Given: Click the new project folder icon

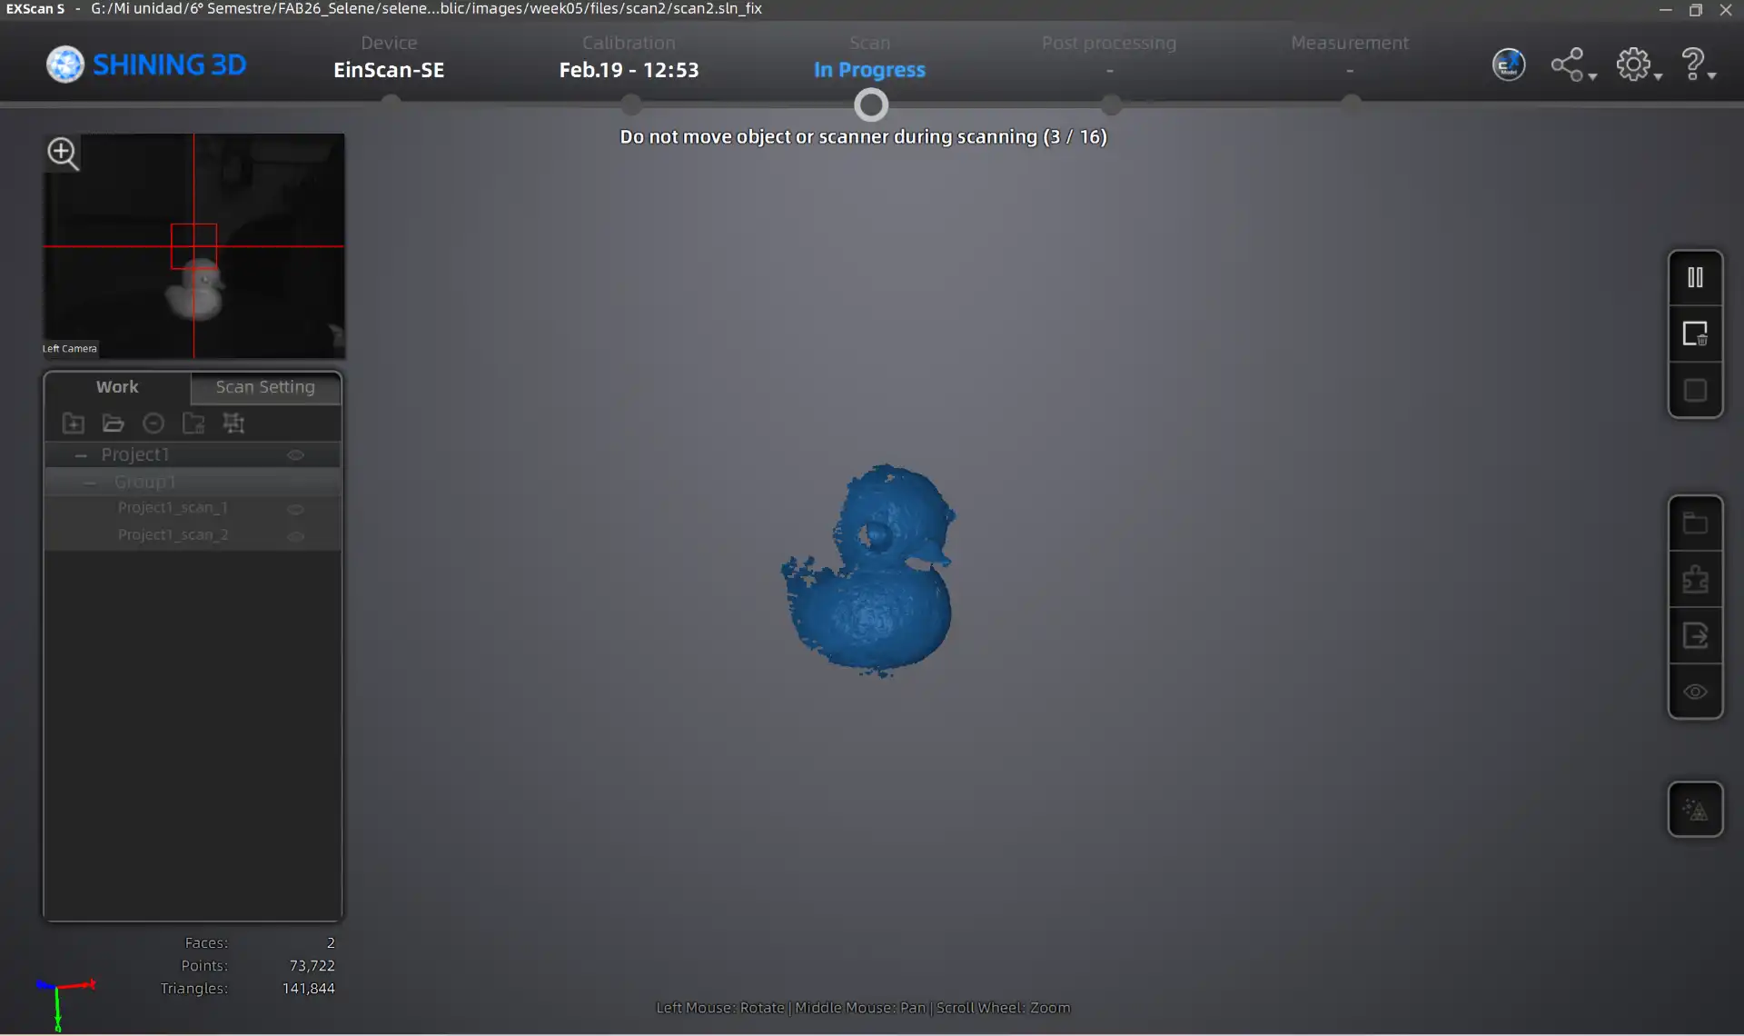Looking at the screenshot, I should pos(73,423).
